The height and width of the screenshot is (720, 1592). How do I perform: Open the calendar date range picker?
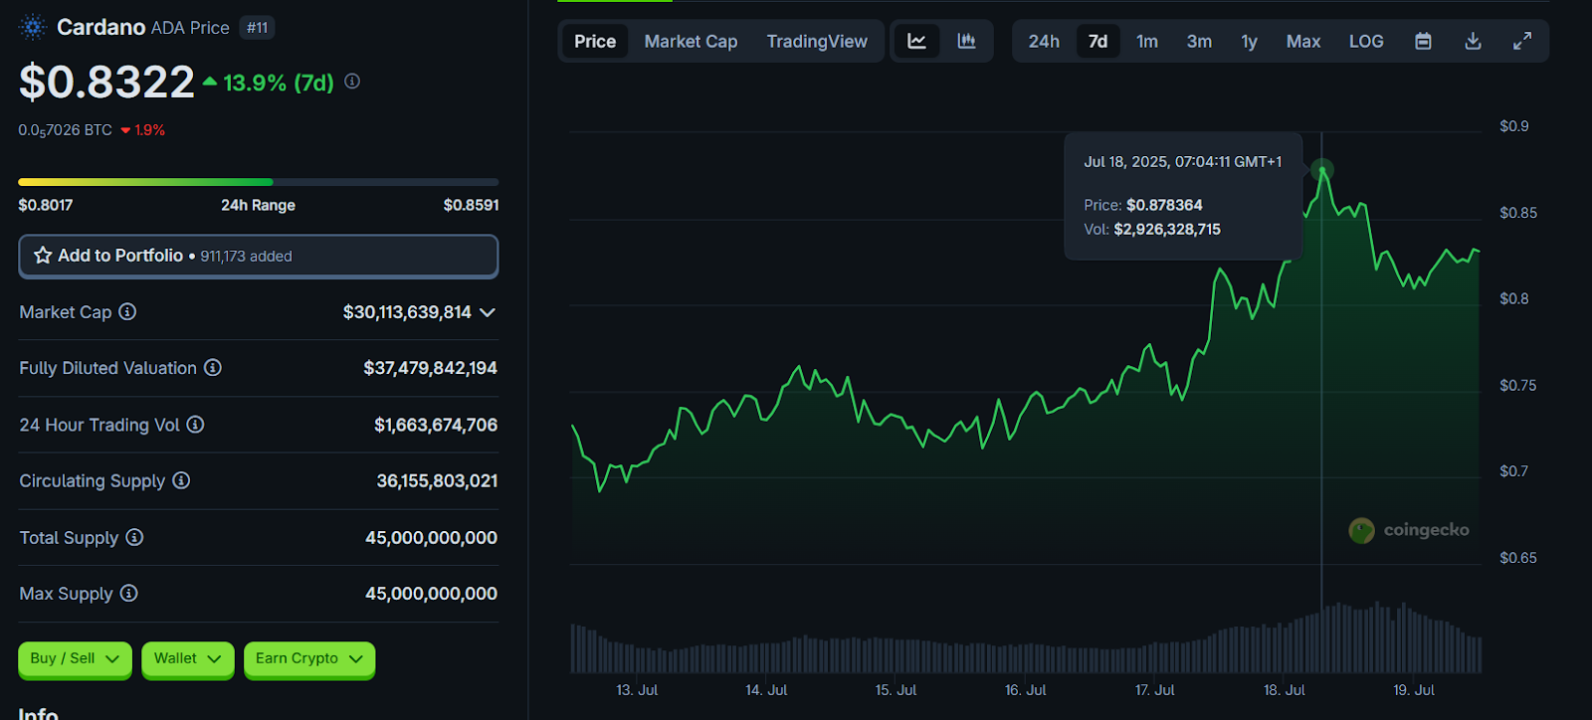tap(1423, 41)
